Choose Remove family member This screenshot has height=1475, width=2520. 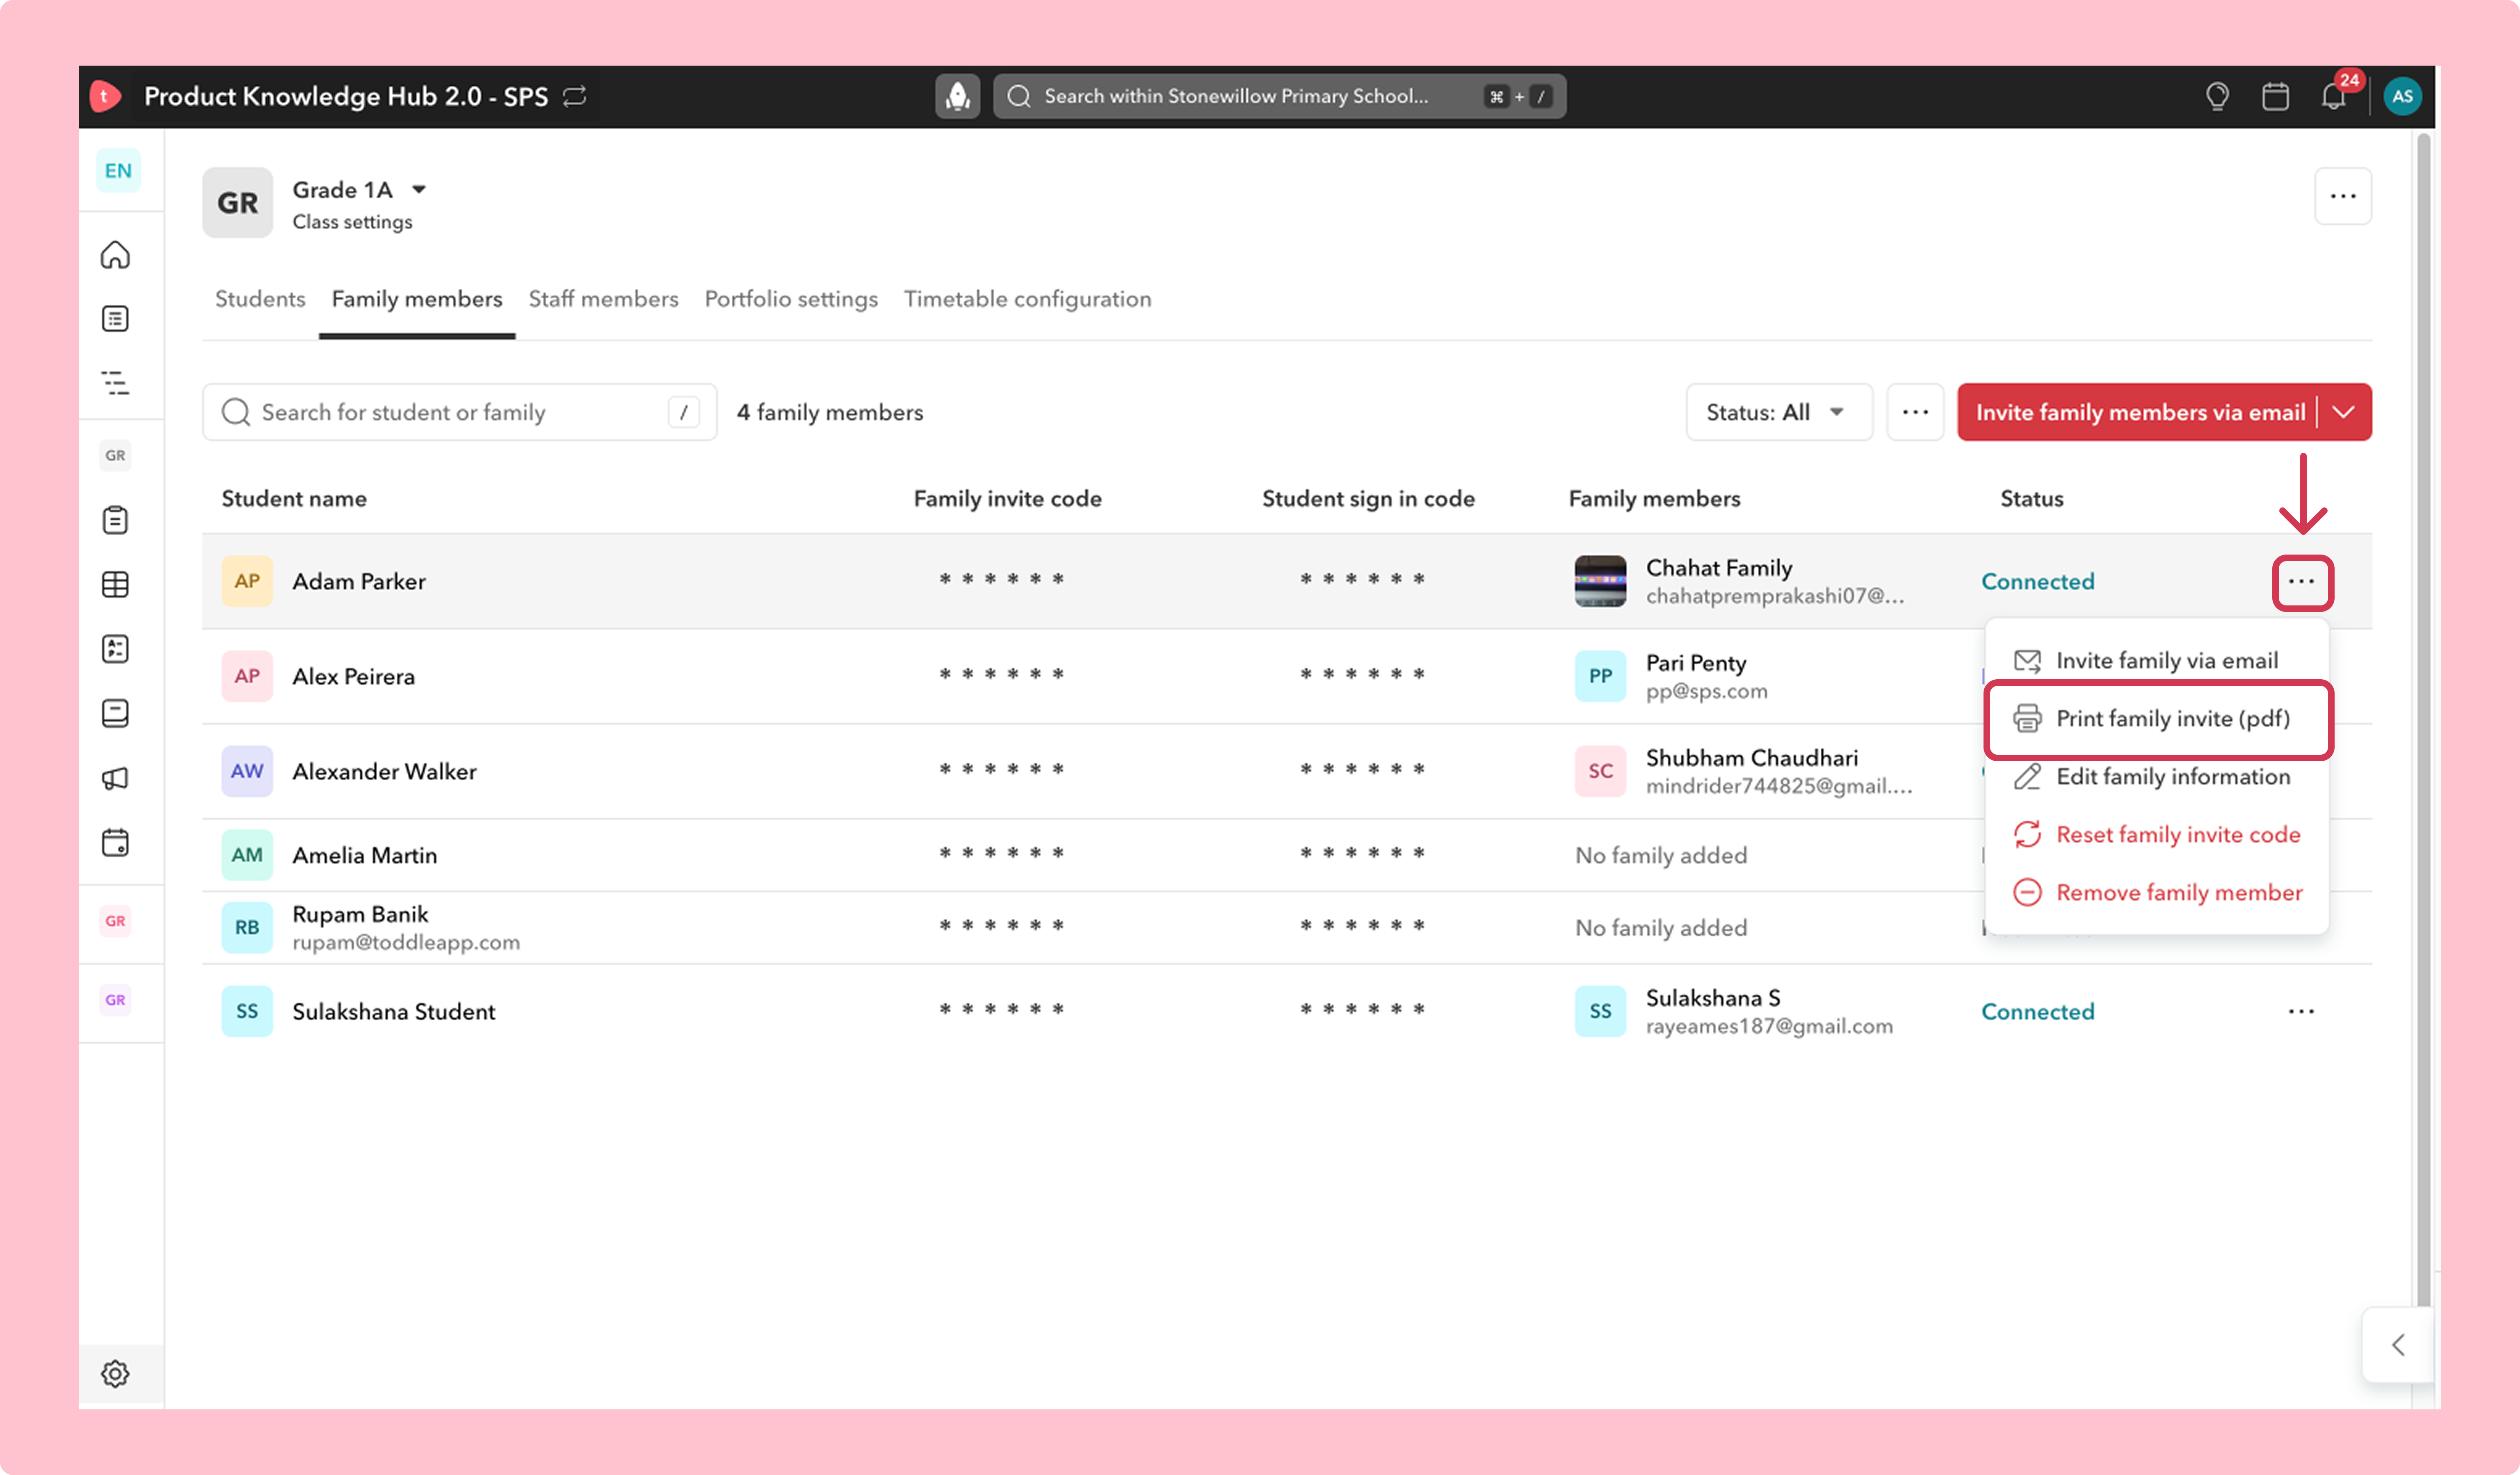click(2157, 892)
